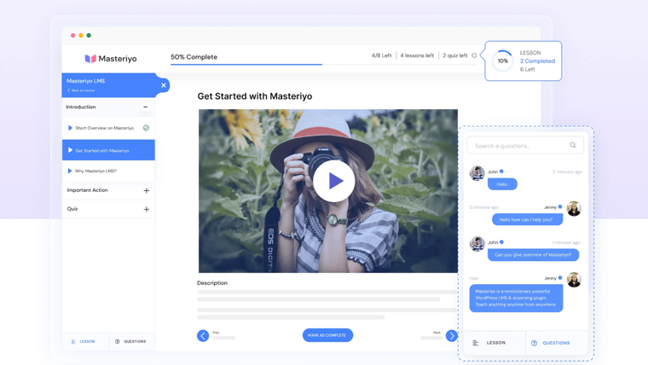
Task: Click the 10% circular progress indicator
Action: (x=502, y=61)
